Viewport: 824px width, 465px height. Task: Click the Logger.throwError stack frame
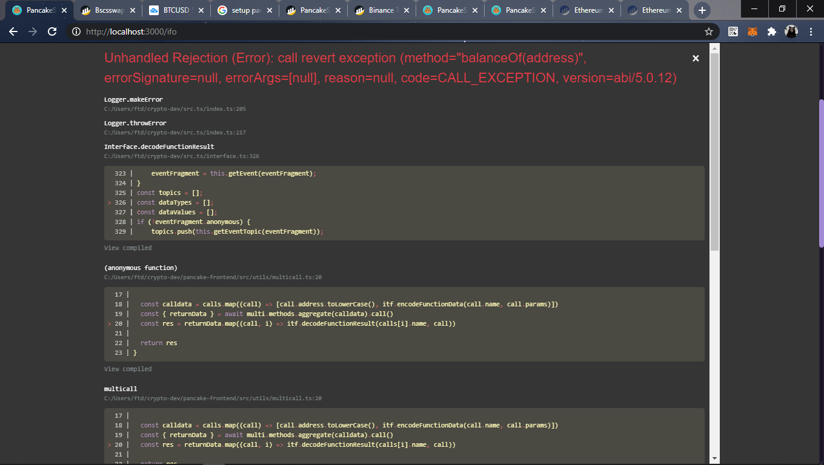tap(135, 123)
